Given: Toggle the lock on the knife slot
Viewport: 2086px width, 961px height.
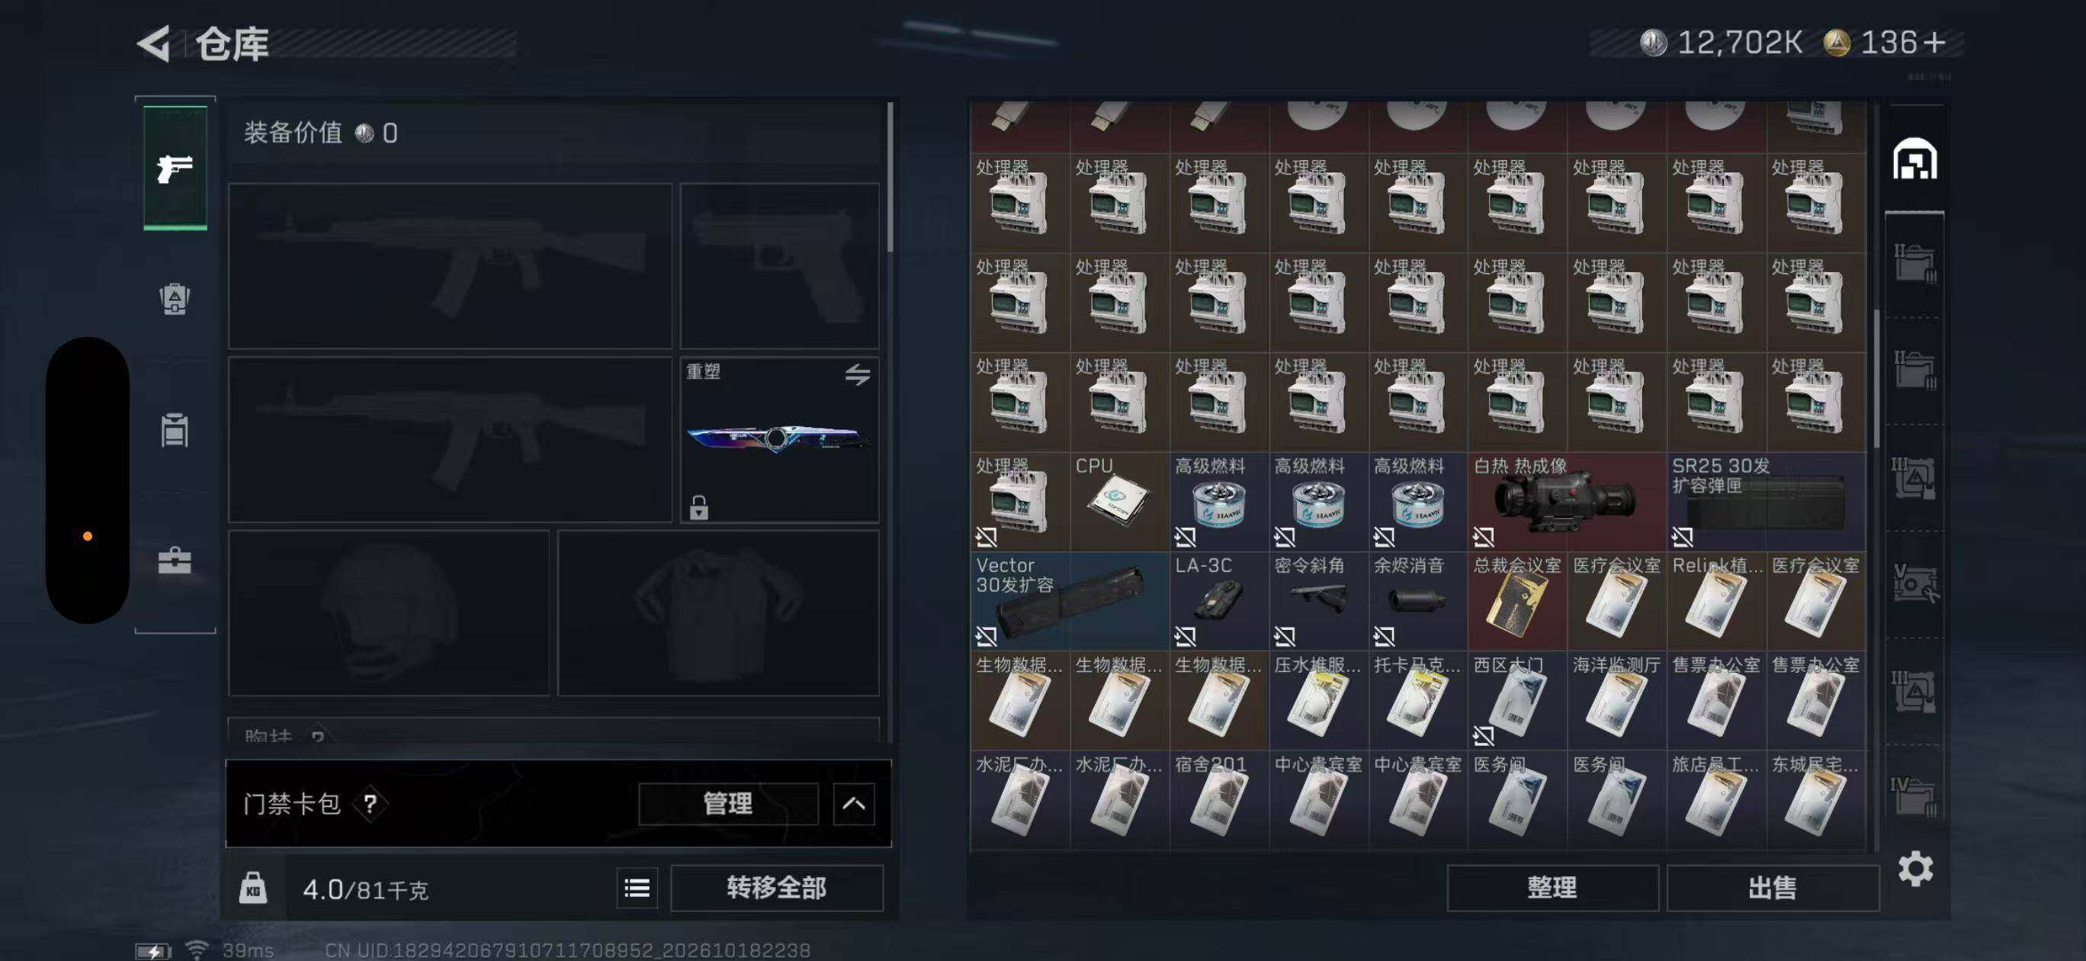Looking at the screenshot, I should click(699, 508).
